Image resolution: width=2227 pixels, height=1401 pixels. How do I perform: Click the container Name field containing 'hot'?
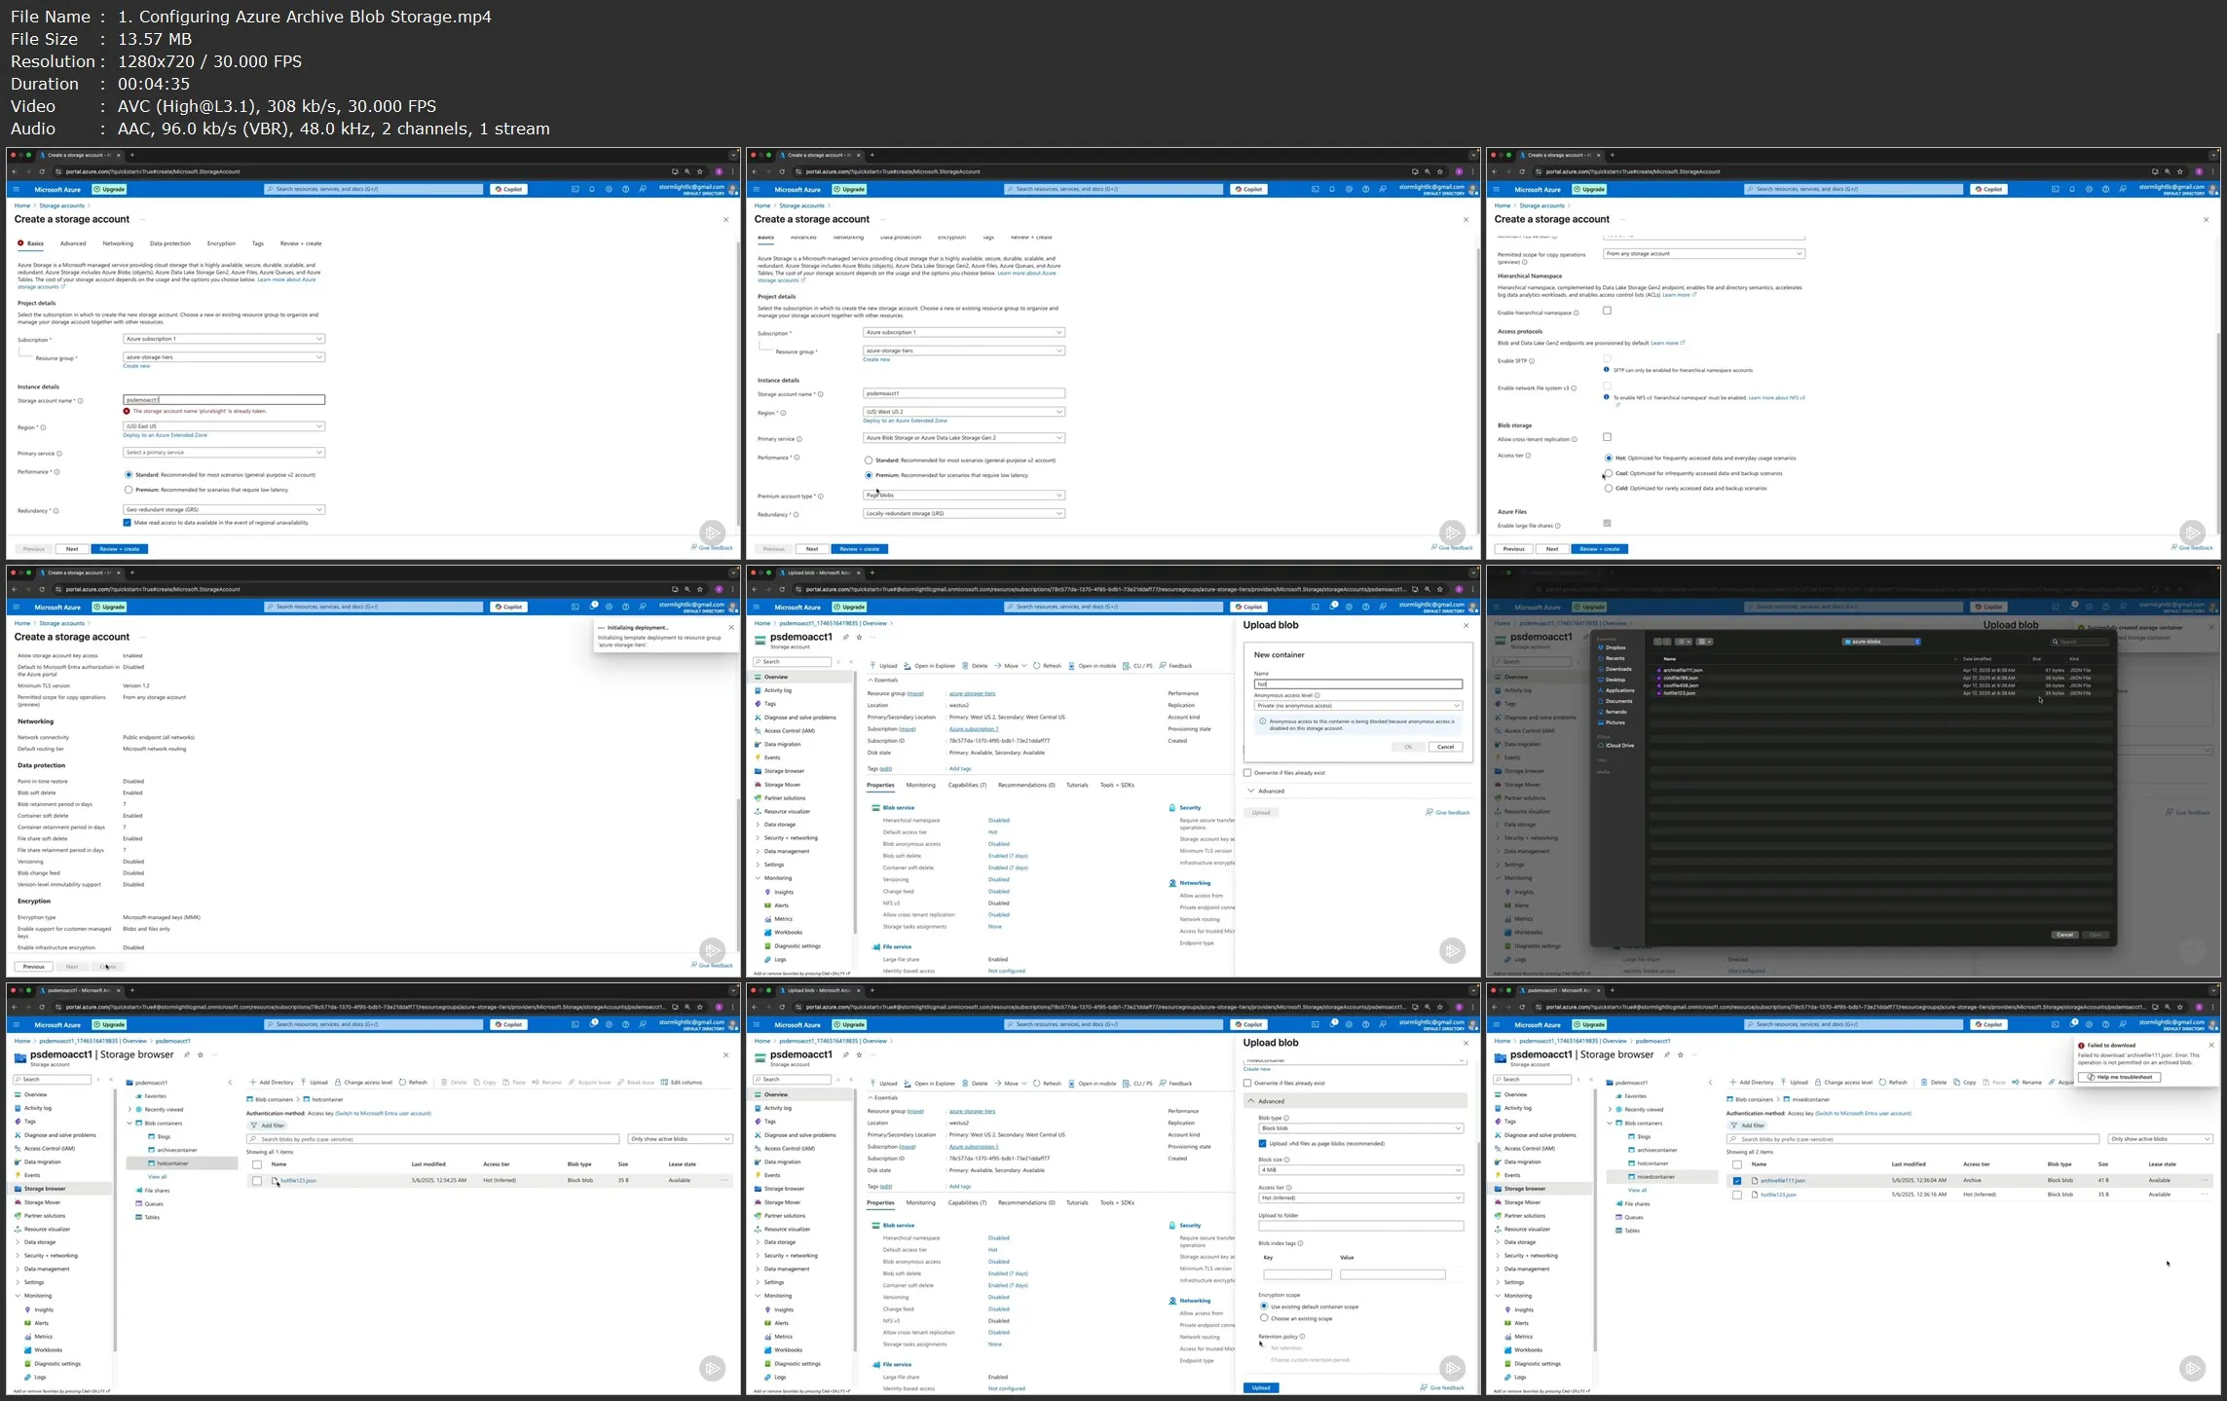click(x=1358, y=684)
